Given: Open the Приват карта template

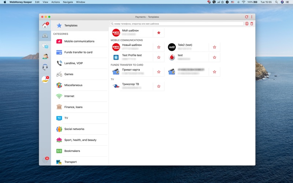Looking at the screenshot, I should pos(132,71).
